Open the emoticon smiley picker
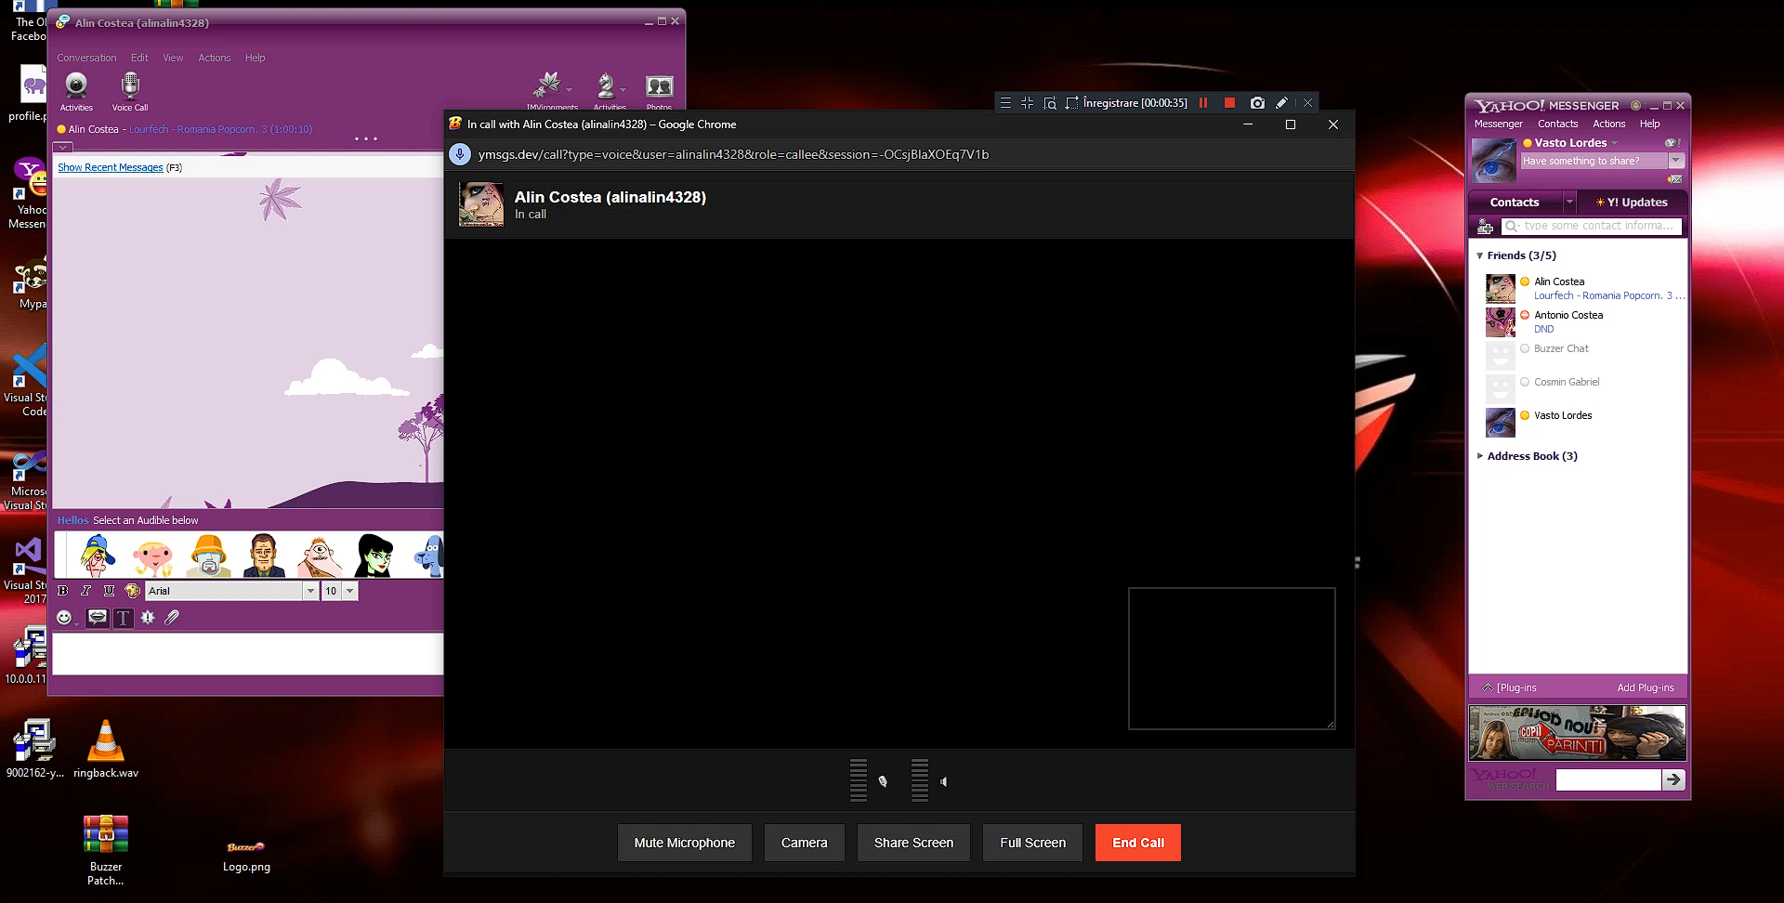Screen dimensions: 1784x903 (x=64, y=618)
